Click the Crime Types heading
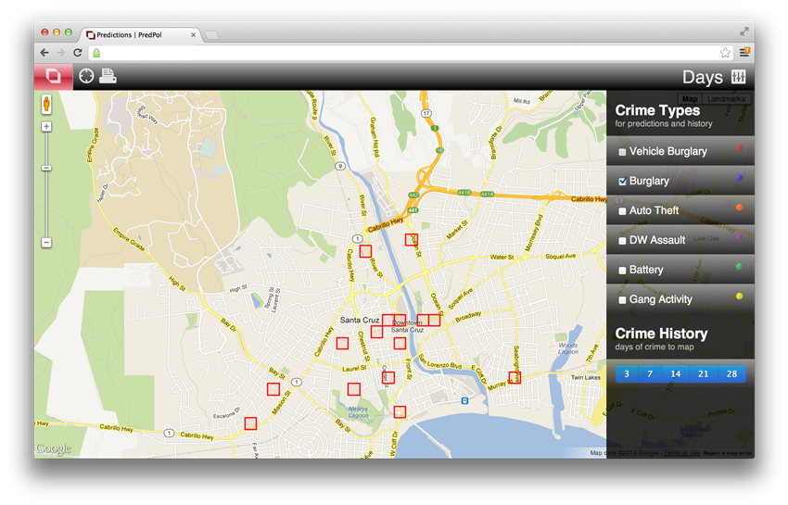The height and width of the screenshot is (505, 788). pos(657,110)
